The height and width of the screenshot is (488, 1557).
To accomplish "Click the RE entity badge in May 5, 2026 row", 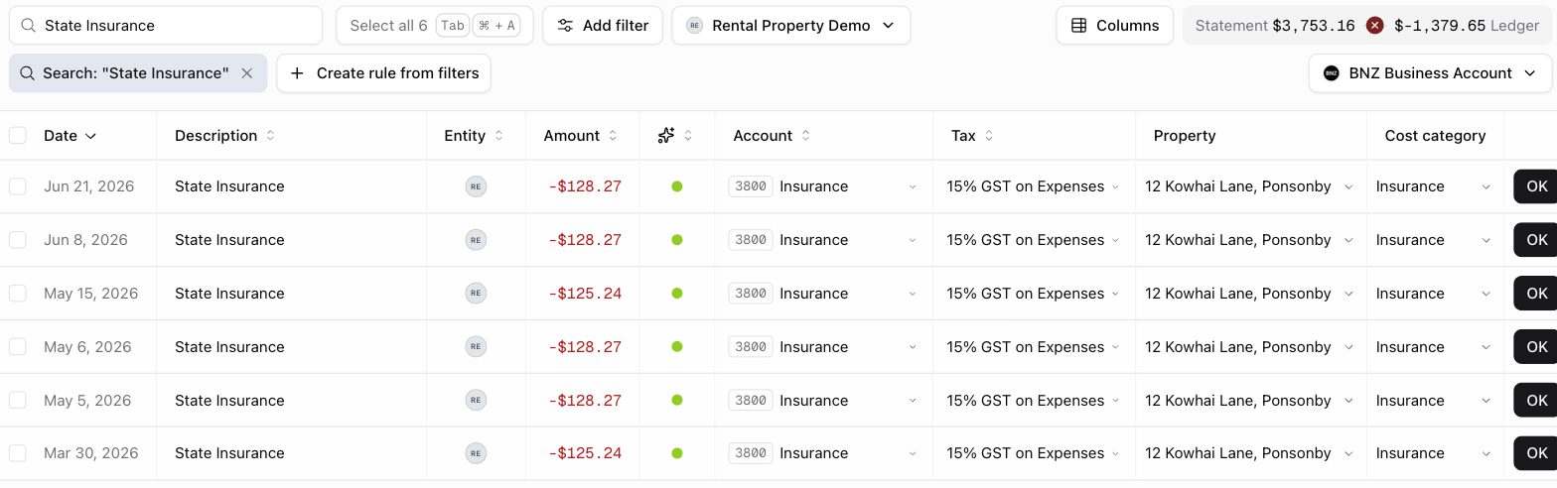I will click(x=476, y=401).
